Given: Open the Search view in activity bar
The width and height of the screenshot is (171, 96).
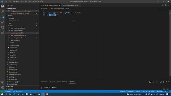Looking at the screenshot, I should coord(3,11).
